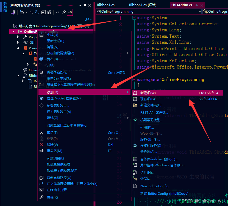Click the New EditorConfig file icon
228x206 pixels.
[x=135, y=186]
